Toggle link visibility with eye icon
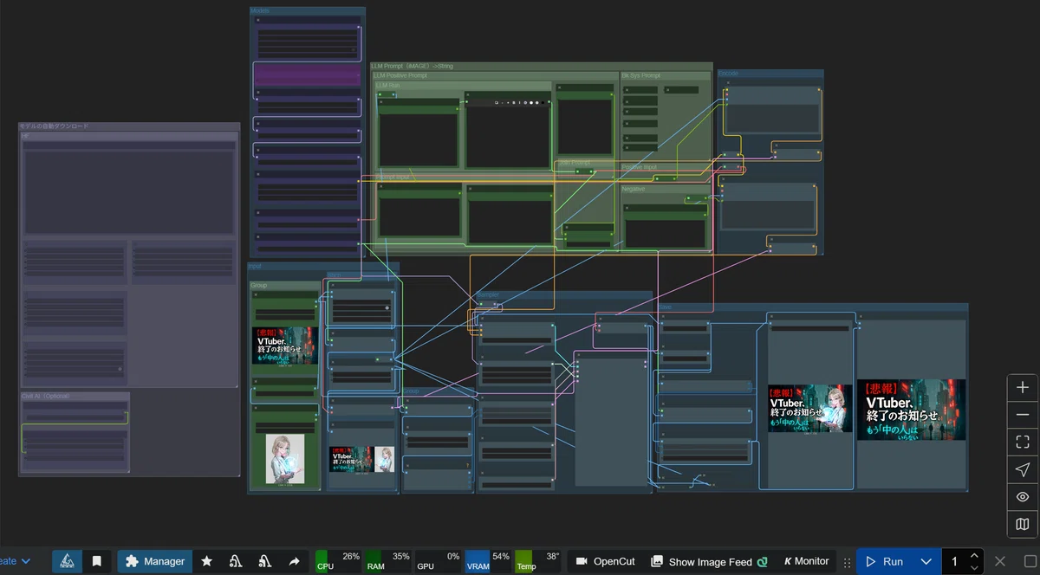The height and width of the screenshot is (575, 1040). coord(1023,497)
